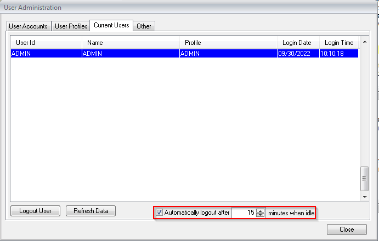Sort the list by User Id column header

pos(46,43)
